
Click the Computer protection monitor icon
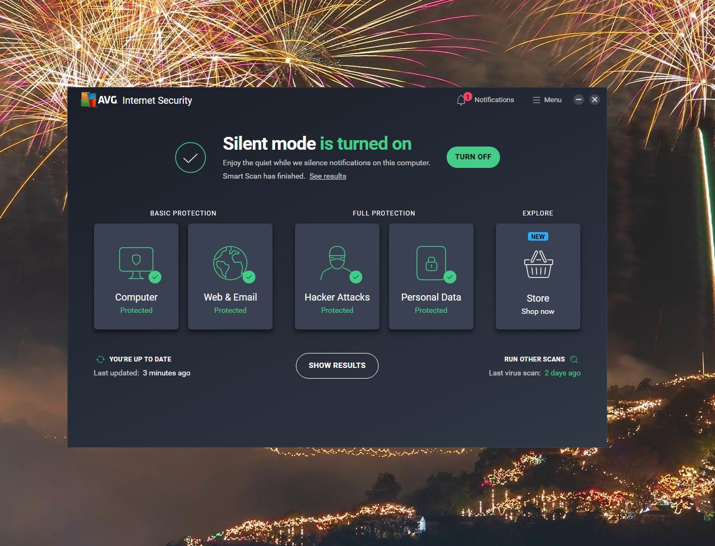coord(136,263)
